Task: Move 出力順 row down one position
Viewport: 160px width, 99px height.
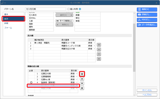Action: 99,54
